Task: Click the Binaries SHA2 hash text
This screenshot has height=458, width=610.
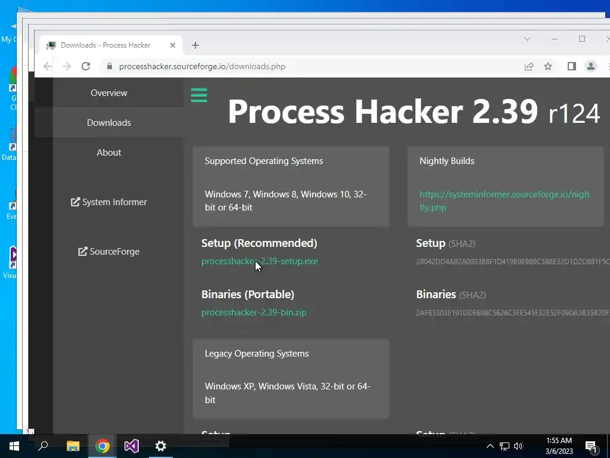Action: (513, 312)
